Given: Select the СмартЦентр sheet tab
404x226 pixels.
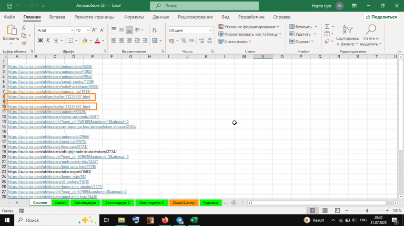Looking at the screenshot, I should click(x=184, y=202).
